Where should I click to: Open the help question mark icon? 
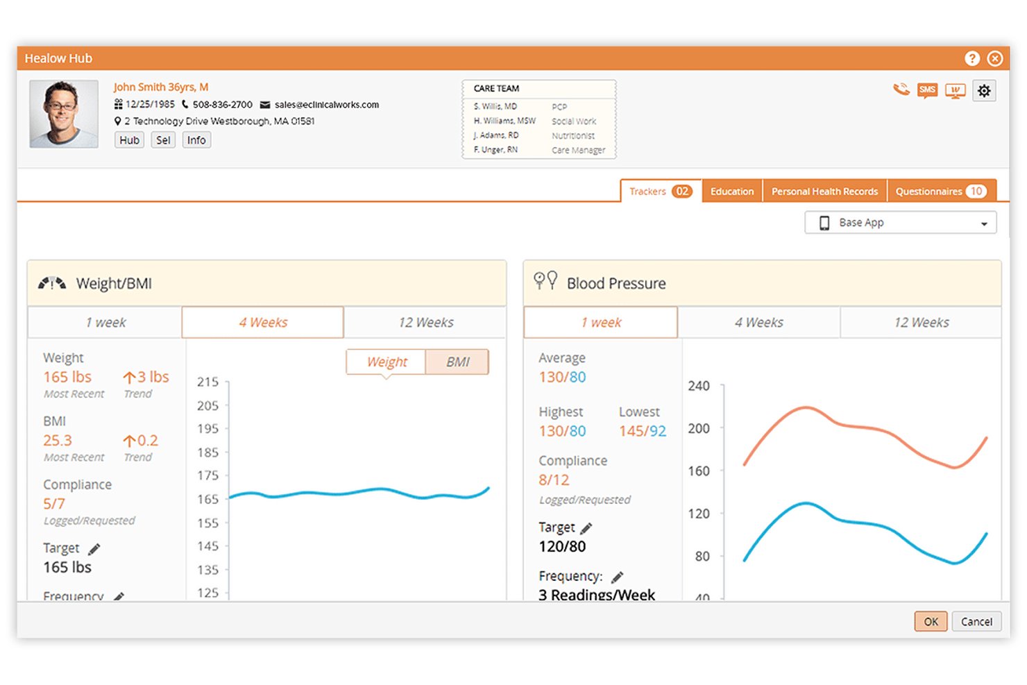pos(972,58)
